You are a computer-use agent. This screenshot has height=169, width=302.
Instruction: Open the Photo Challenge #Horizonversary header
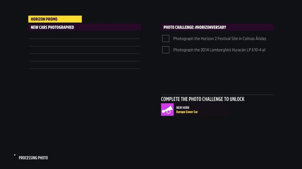point(217,27)
